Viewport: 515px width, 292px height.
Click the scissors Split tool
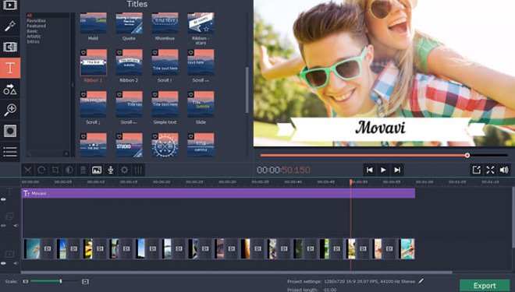(28, 170)
